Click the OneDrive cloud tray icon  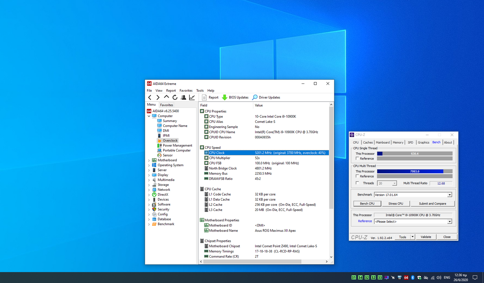pos(426,278)
